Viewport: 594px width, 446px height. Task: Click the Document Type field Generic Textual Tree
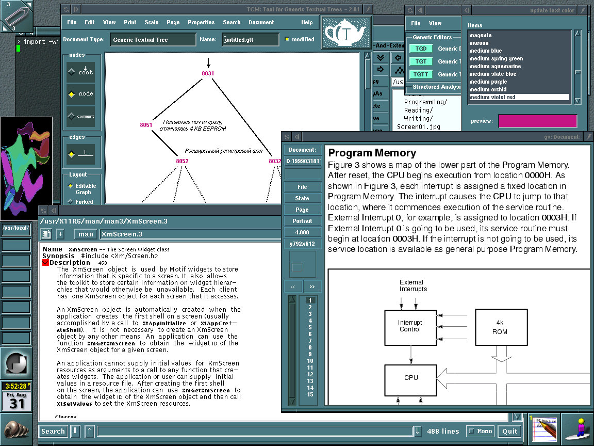tap(153, 39)
